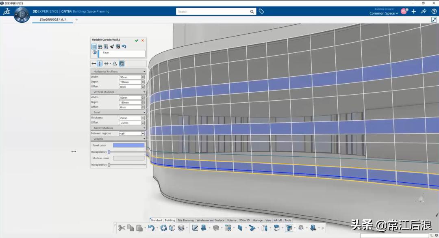Select the horizontal double-arrow mullion direction icon
This screenshot has height=238, width=439.
(93, 63)
